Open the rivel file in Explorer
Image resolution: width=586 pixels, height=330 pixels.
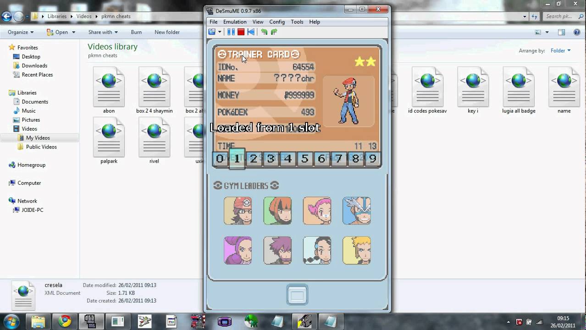pyautogui.click(x=154, y=141)
